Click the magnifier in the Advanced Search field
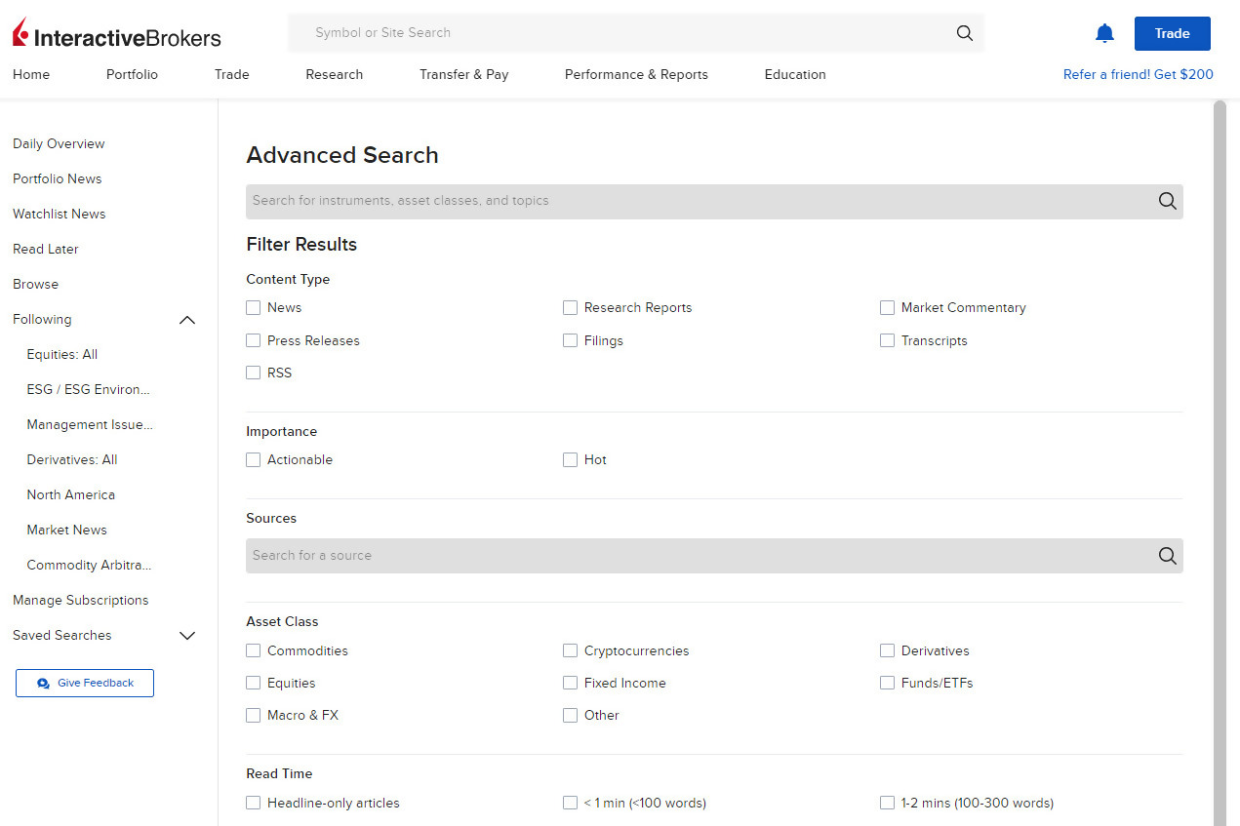The width and height of the screenshot is (1240, 826). 1167,201
